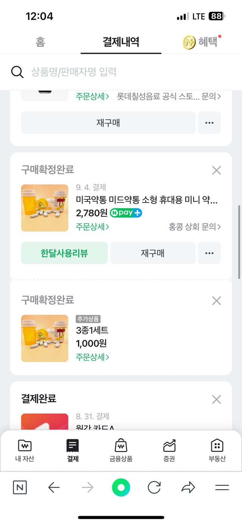Open 주문상세 for the 3종1세트 item
This screenshot has width=242, height=524.
(93, 357)
